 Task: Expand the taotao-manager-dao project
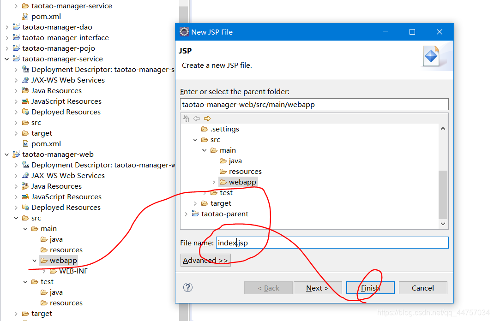tap(7, 27)
